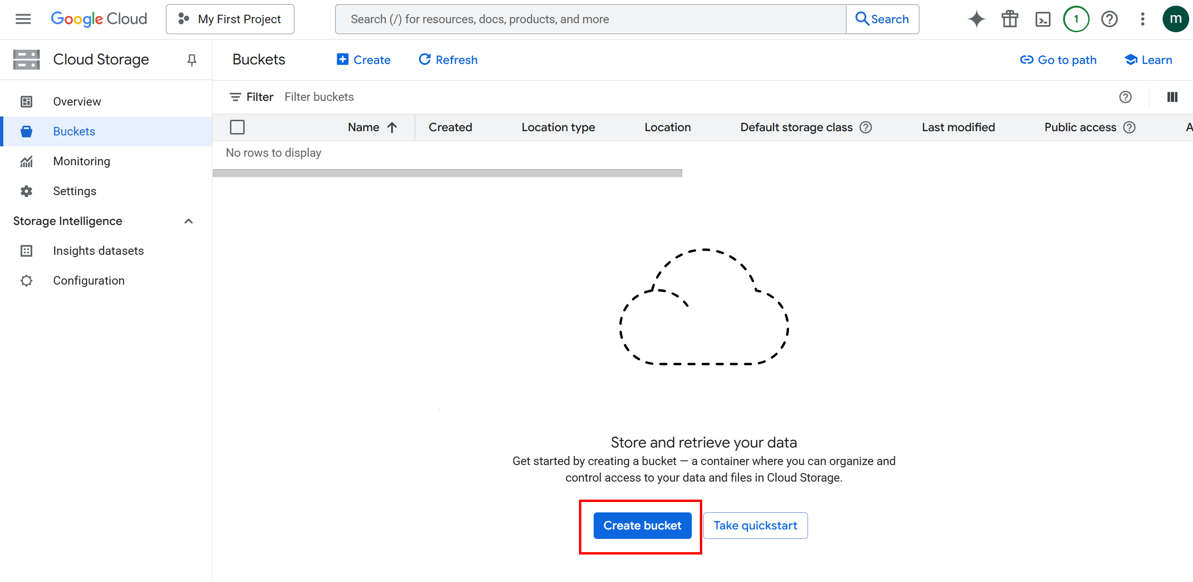
Task: Open the more options three-dot menu
Action: pos(1142,19)
